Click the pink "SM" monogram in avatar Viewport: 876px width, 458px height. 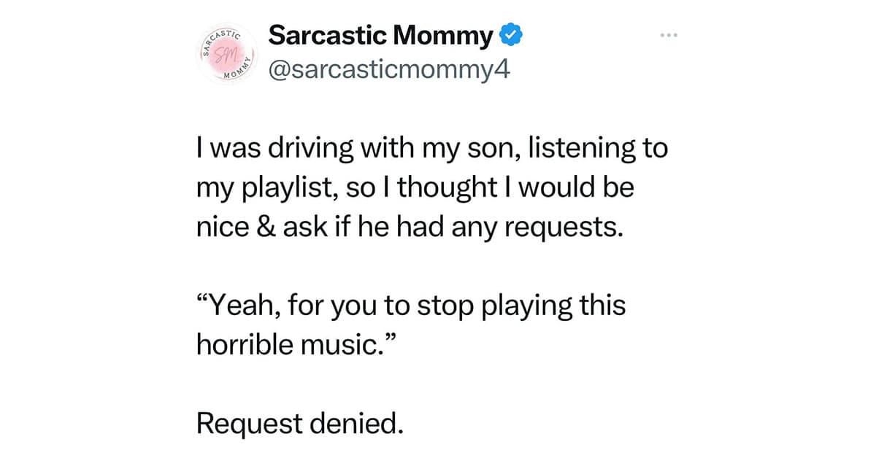(x=224, y=55)
